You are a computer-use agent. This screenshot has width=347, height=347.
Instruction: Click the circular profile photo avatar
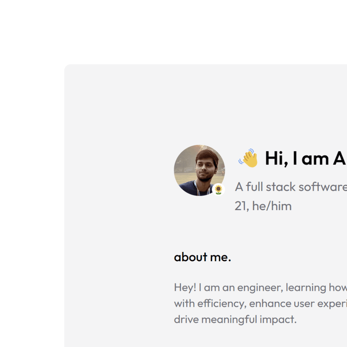click(200, 170)
